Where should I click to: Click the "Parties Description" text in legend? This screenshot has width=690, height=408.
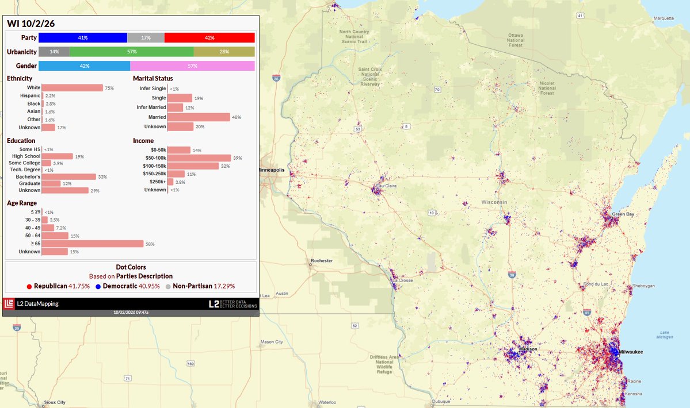coord(144,276)
